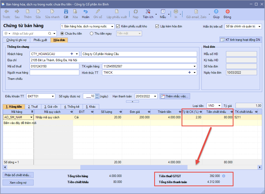Increase Số ngày được nợ stepper

point(97,95)
